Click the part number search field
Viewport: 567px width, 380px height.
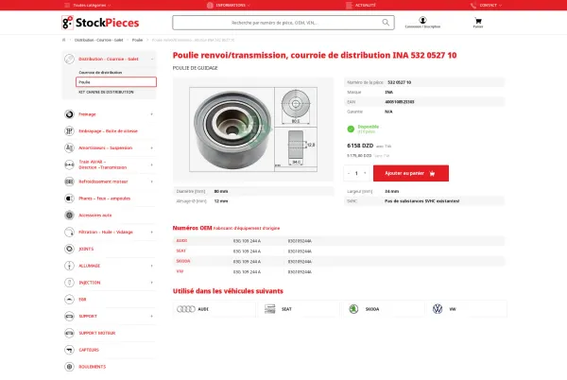point(283,23)
